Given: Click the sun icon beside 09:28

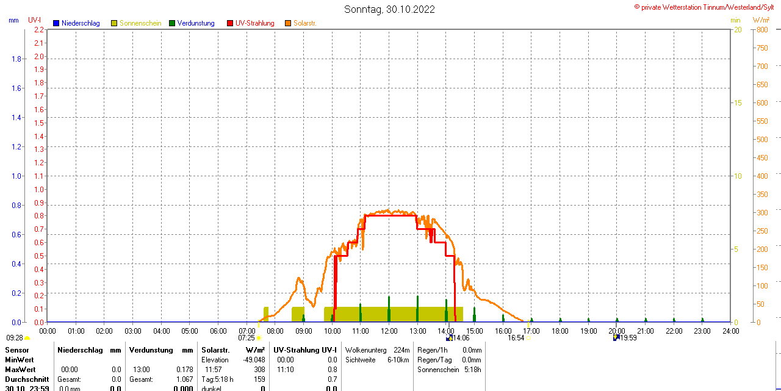Looking at the screenshot, I should 27,338.
